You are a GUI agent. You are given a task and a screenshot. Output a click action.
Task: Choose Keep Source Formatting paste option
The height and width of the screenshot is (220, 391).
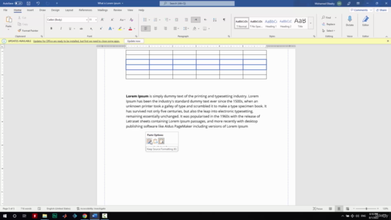click(149, 141)
